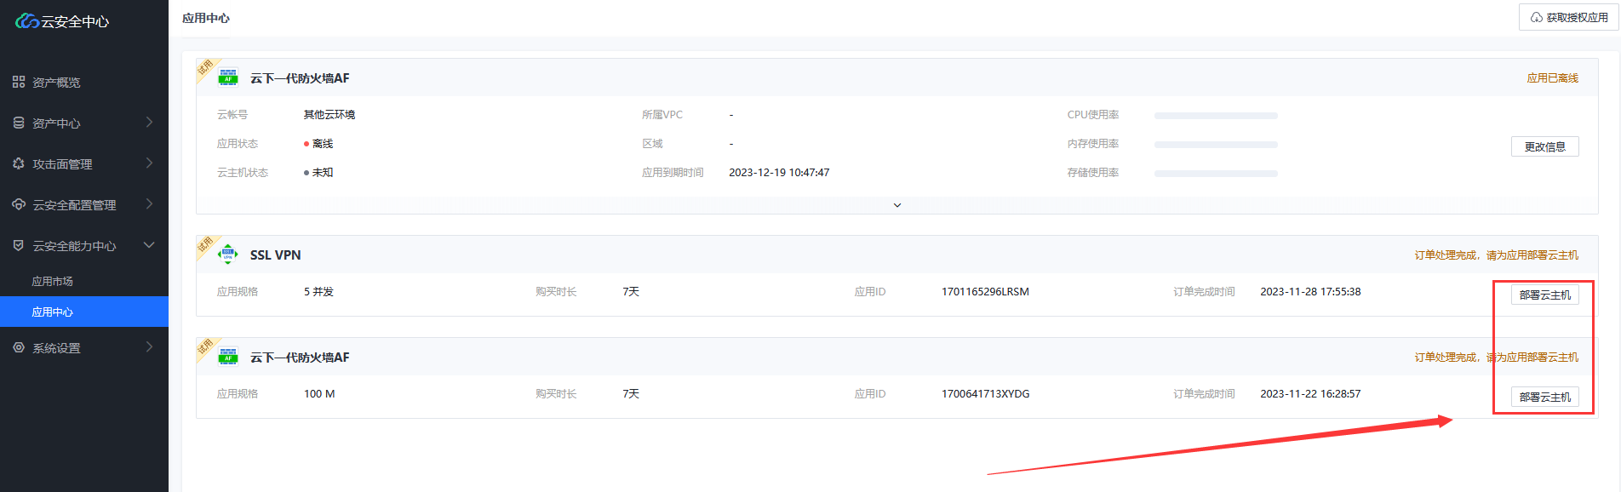Click the 获取授权应用 button
This screenshot has width=1621, height=492.
click(x=1568, y=17)
